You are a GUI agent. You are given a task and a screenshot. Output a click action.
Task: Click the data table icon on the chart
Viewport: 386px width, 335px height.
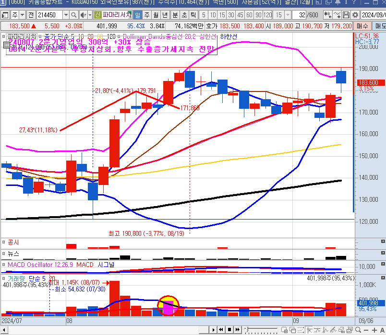[x=6, y=45]
